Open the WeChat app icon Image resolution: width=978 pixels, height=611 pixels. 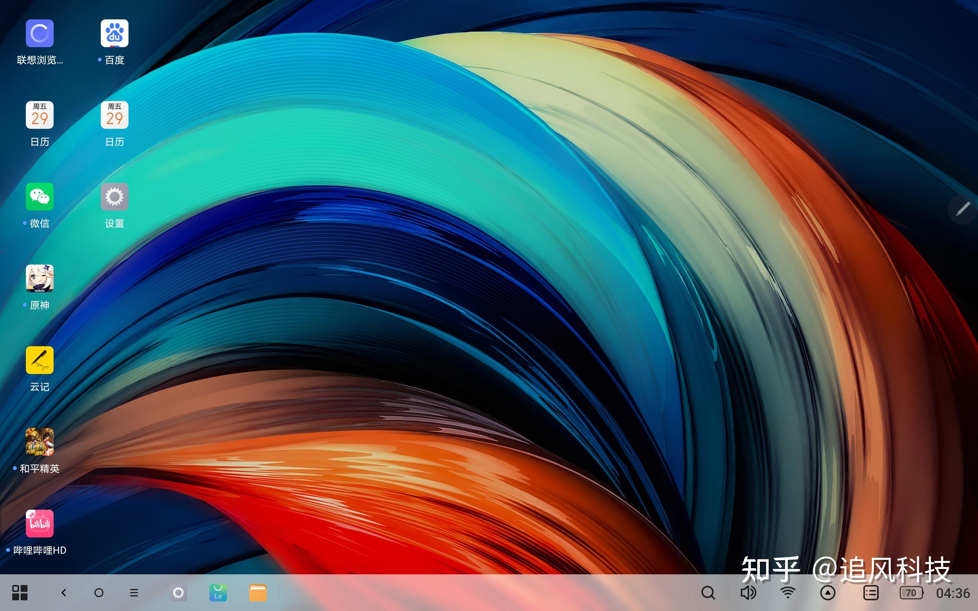tap(40, 197)
